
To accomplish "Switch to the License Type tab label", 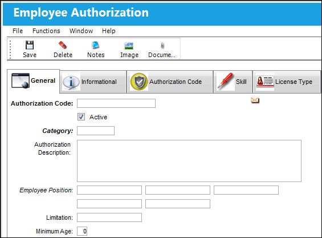I will tap(294, 82).
